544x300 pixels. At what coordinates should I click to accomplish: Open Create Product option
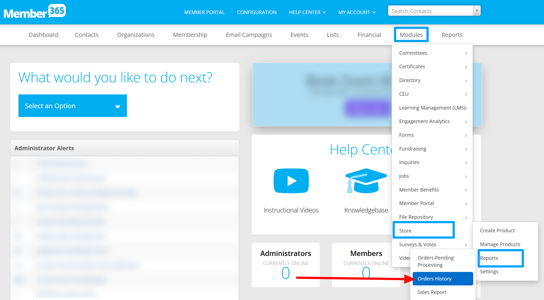[x=497, y=230]
